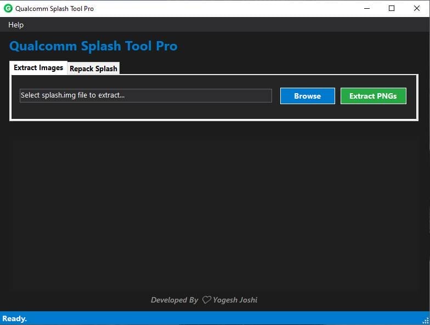Select the Extract Images tab
Screen dimensions: 430x325
pos(38,68)
